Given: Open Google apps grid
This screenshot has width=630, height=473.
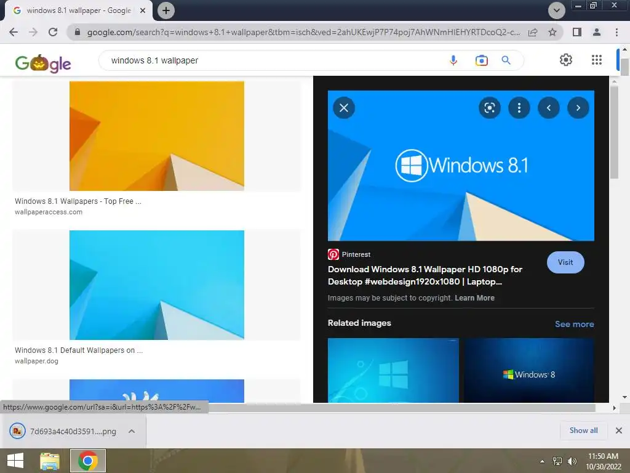Looking at the screenshot, I should coord(597,60).
